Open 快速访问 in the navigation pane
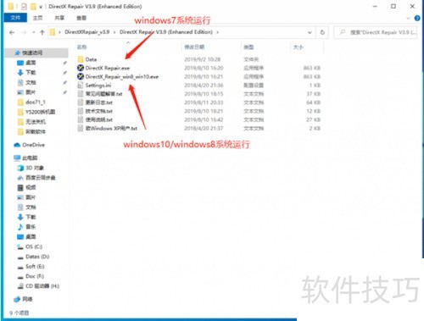 pos(32,53)
